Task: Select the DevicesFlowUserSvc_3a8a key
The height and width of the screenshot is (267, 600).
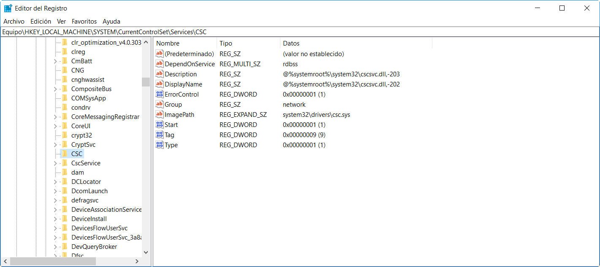Action: coord(106,237)
